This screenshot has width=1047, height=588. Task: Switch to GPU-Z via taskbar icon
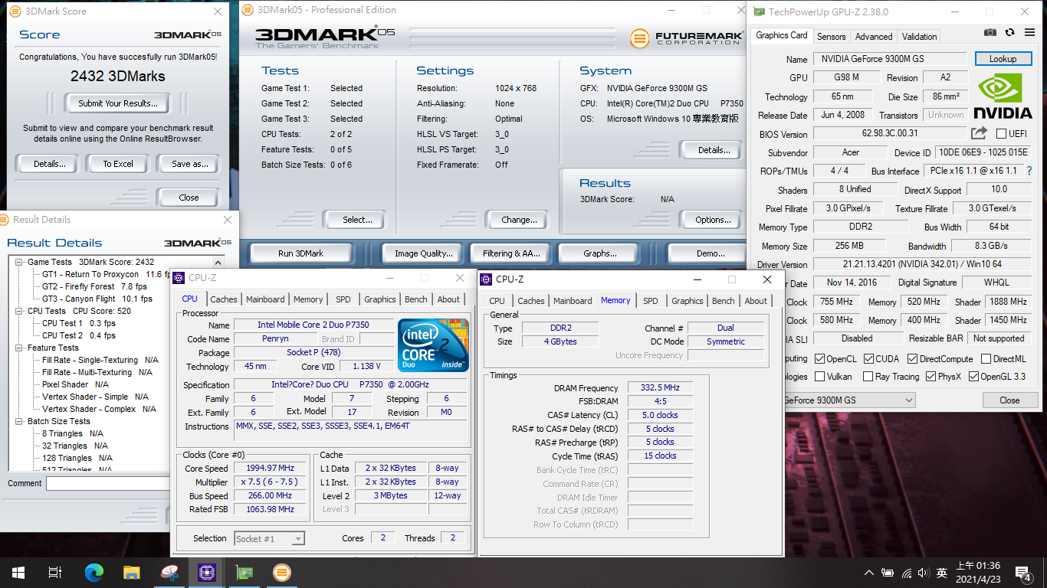pos(244,572)
